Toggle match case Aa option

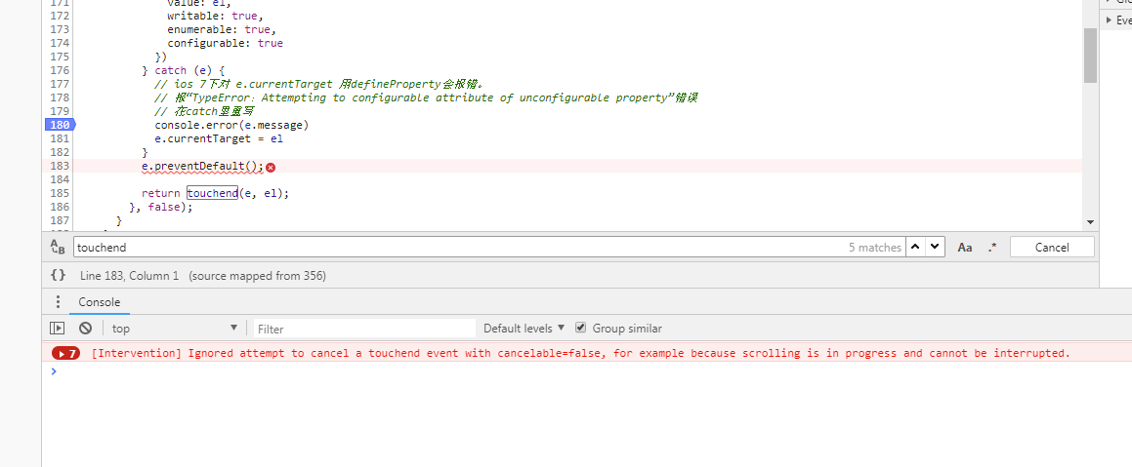(965, 248)
